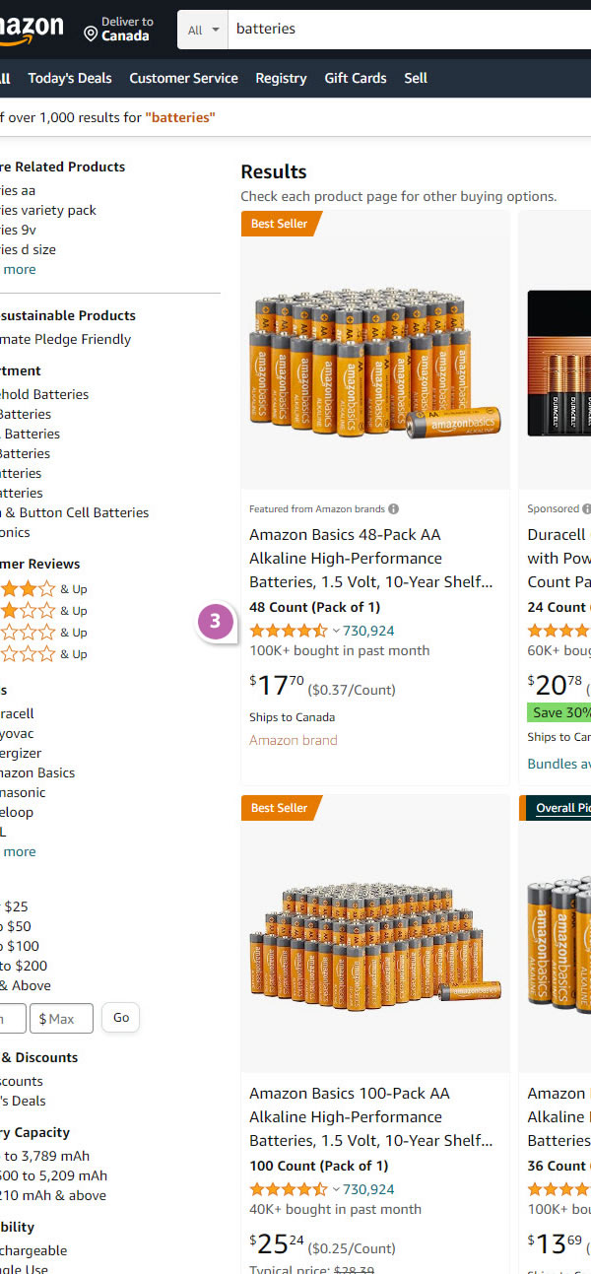The height and width of the screenshot is (1274, 591).
Task: Expand more options under Related Products
Action: 20,269
